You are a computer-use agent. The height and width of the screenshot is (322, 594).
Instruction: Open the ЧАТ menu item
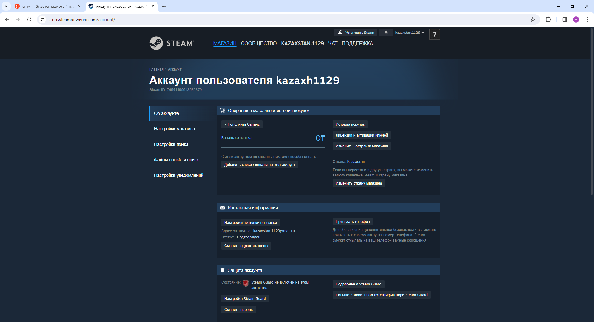click(x=333, y=43)
